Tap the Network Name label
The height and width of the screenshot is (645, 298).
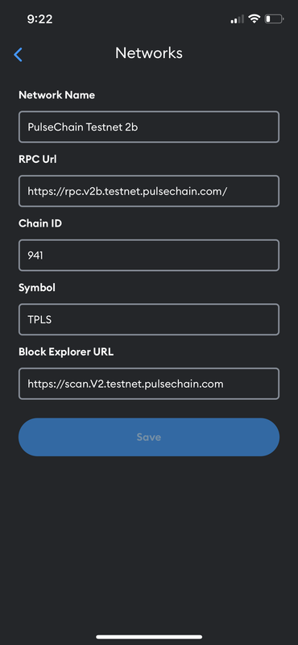(56, 95)
